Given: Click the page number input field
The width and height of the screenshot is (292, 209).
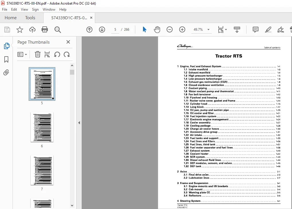Looking at the screenshot, I should tap(115, 30).
